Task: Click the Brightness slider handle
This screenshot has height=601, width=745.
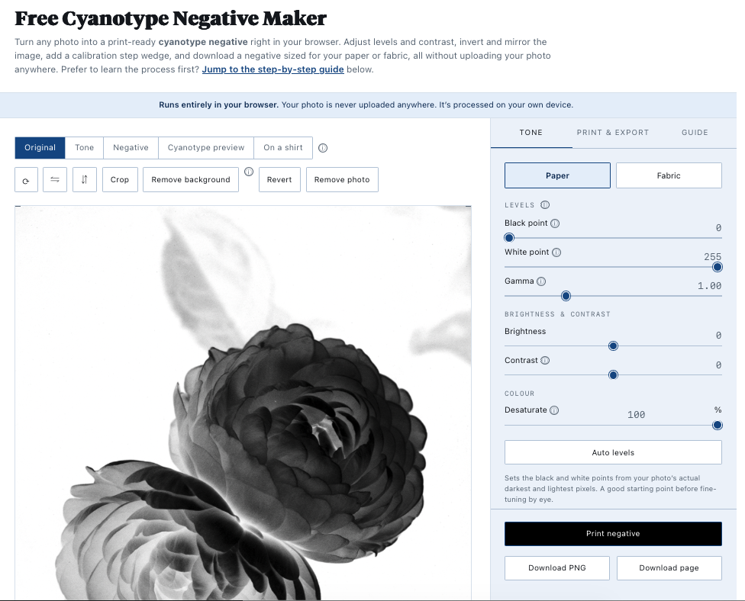Action: tap(614, 346)
